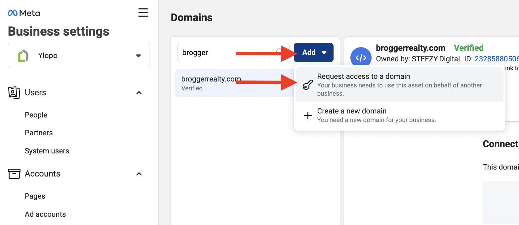Click the Accounts archive box icon

[x=14, y=174]
